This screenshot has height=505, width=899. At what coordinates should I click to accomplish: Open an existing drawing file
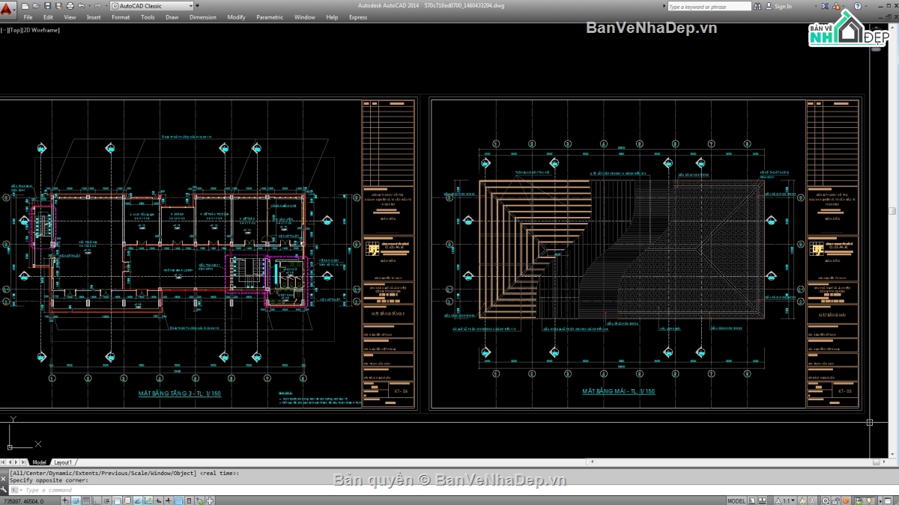click(x=36, y=6)
